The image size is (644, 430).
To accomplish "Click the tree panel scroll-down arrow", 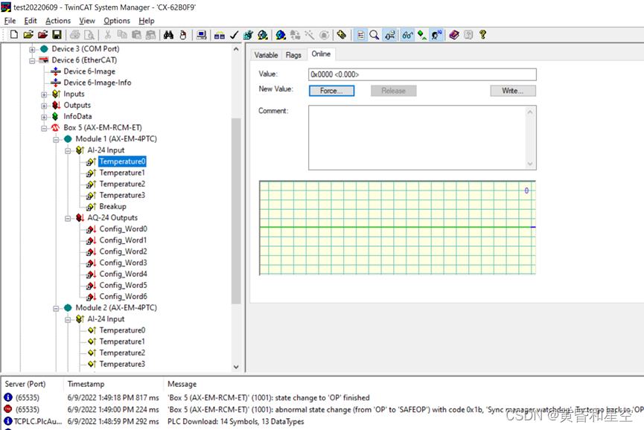I will [236, 367].
